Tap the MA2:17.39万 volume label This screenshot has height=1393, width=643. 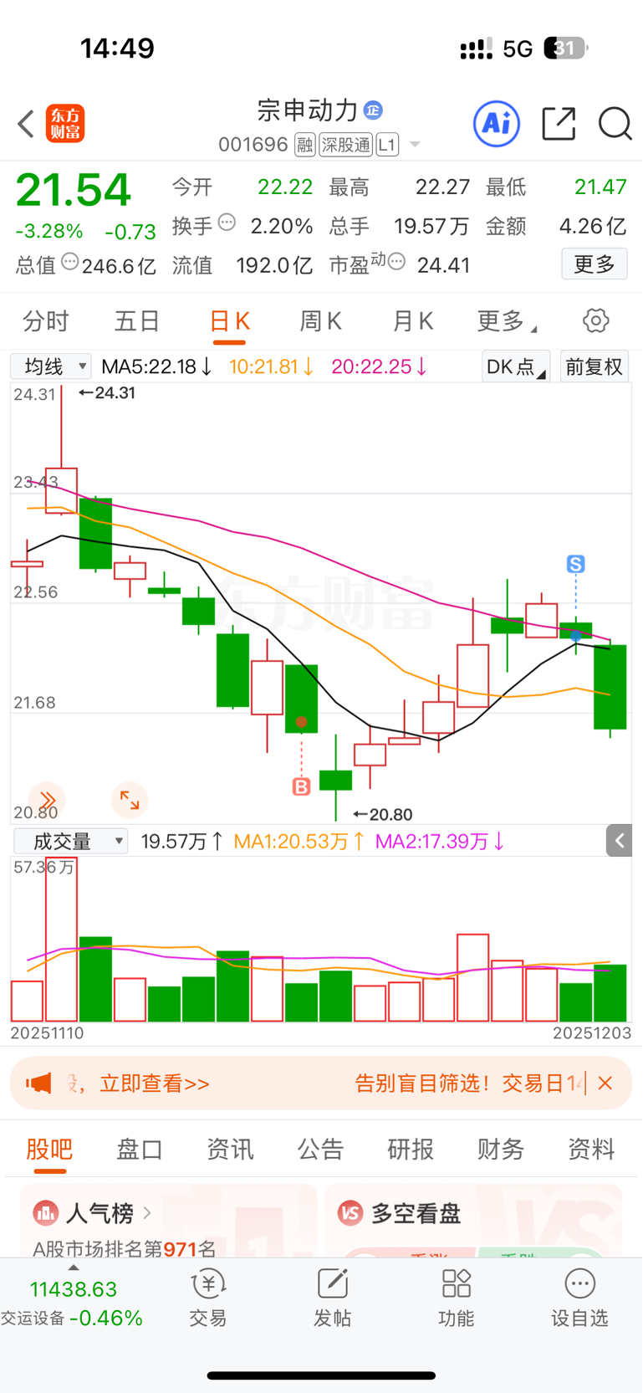(x=440, y=841)
